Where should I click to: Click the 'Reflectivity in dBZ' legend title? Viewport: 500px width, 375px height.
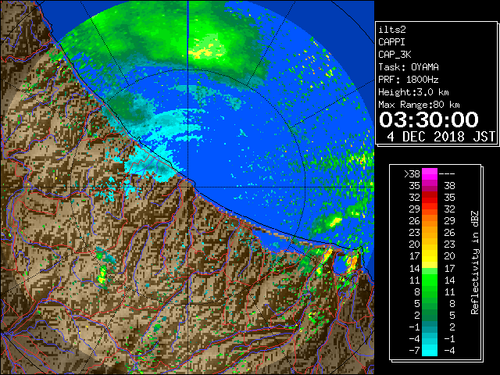475,262
